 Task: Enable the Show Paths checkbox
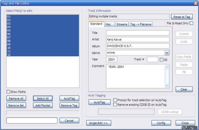click(x=8, y=92)
